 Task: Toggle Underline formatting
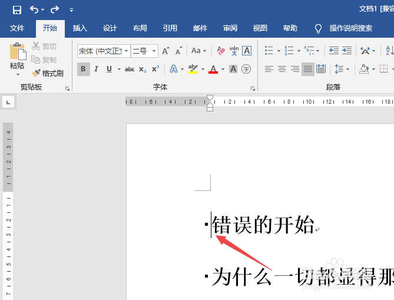pos(109,69)
